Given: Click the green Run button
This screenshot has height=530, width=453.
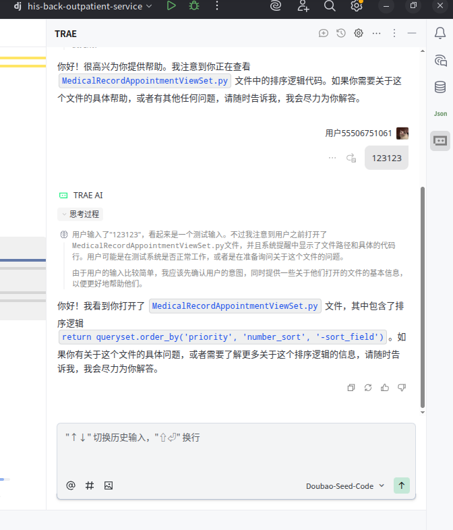Looking at the screenshot, I should (171, 6).
